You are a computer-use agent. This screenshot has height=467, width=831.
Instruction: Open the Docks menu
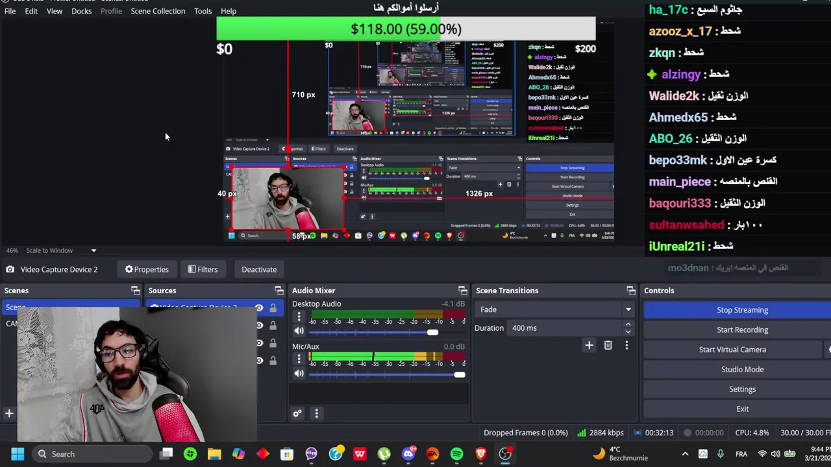coord(81,11)
